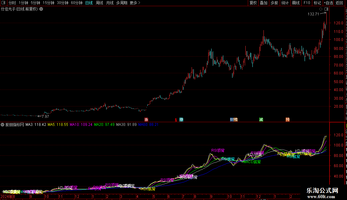Image resolution: width=347 pixels, height=200 pixels.
Task: Click the MACD底背 green label
Action: [251, 162]
